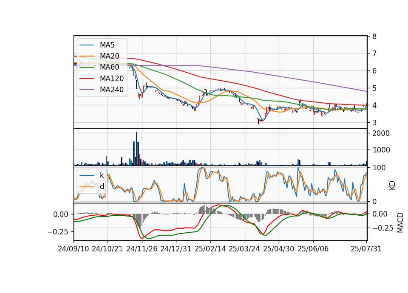Image resolution: width=408 pixels, height=293 pixels.
Task: Click the lowest candlestick near price 3
Action: 258,121
